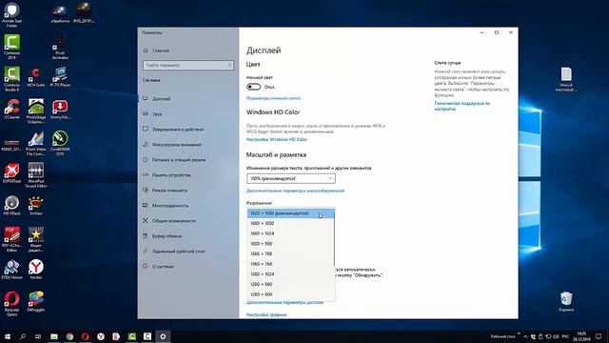Select Camtasia 2019 desktop icon
The image size is (609, 343).
tap(11, 47)
